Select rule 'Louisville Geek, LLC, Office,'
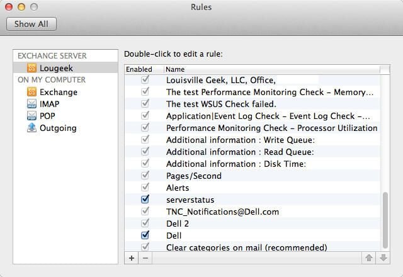Screen dimensions: 403x277 tap(221, 80)
